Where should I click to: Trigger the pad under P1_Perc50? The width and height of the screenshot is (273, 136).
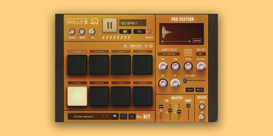coord(77,65)
